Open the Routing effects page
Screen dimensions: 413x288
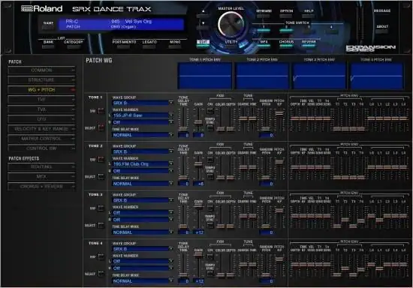pos(41,166)
